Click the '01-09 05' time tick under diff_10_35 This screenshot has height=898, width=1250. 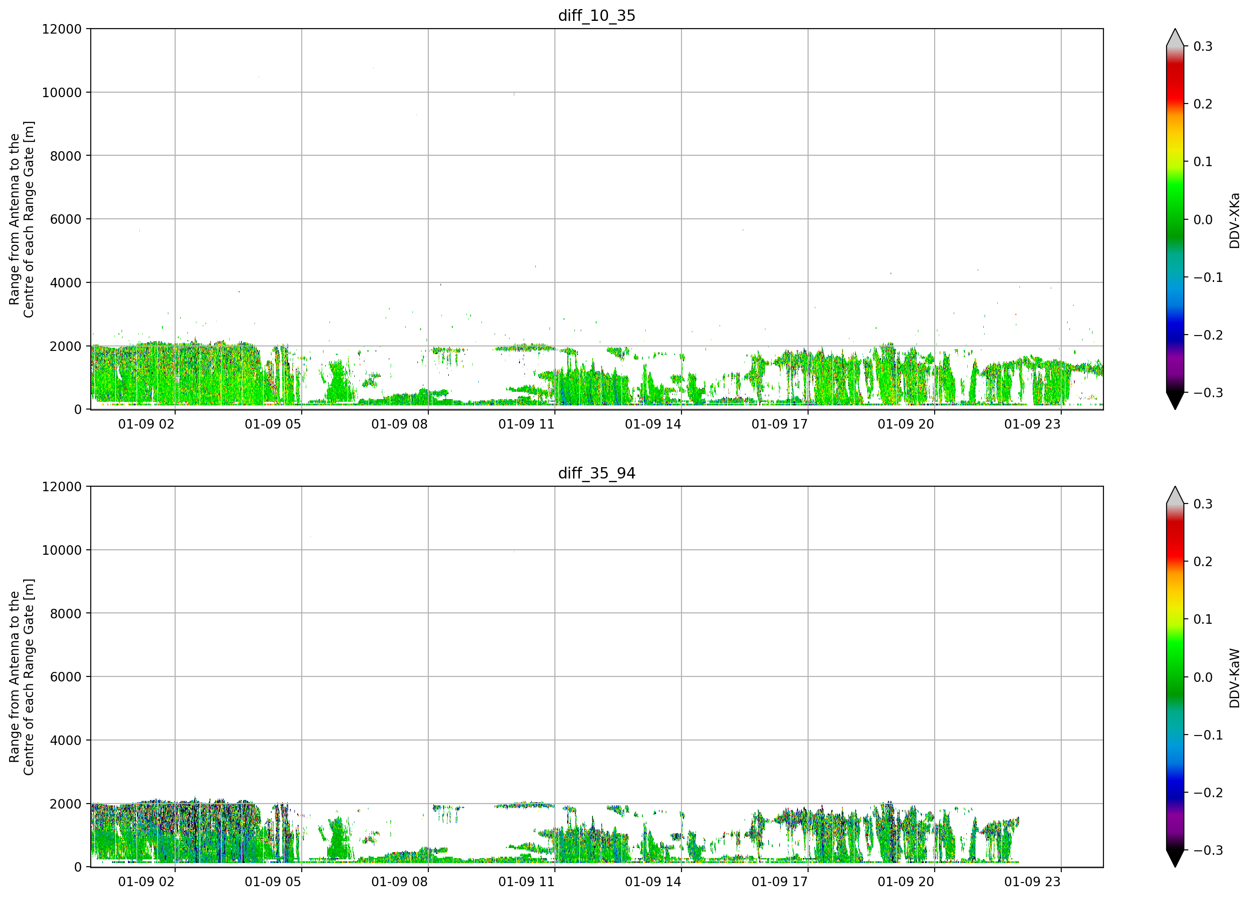coord(273,424)
